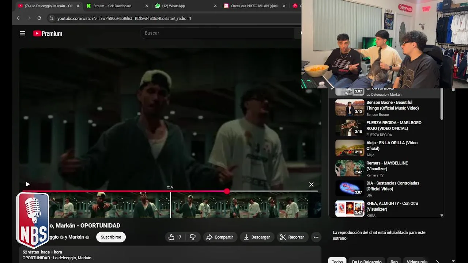Like the video with the thumbs up

[x=175, y=237]
